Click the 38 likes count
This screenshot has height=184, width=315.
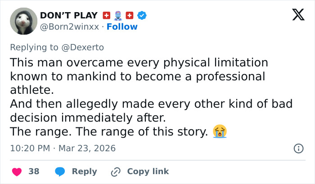pyautogui.click(x=34, y=171)
